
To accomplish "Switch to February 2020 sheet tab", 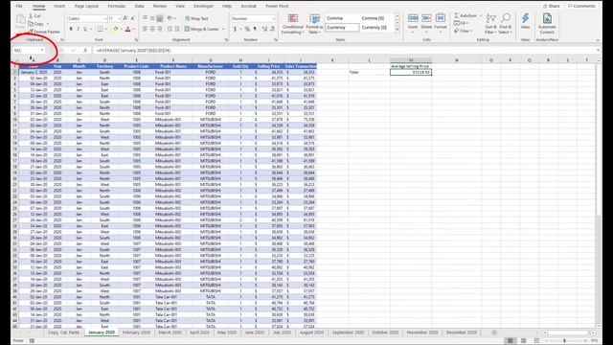I will (136, 333).
